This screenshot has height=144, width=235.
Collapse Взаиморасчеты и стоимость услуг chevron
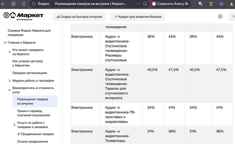10,90
